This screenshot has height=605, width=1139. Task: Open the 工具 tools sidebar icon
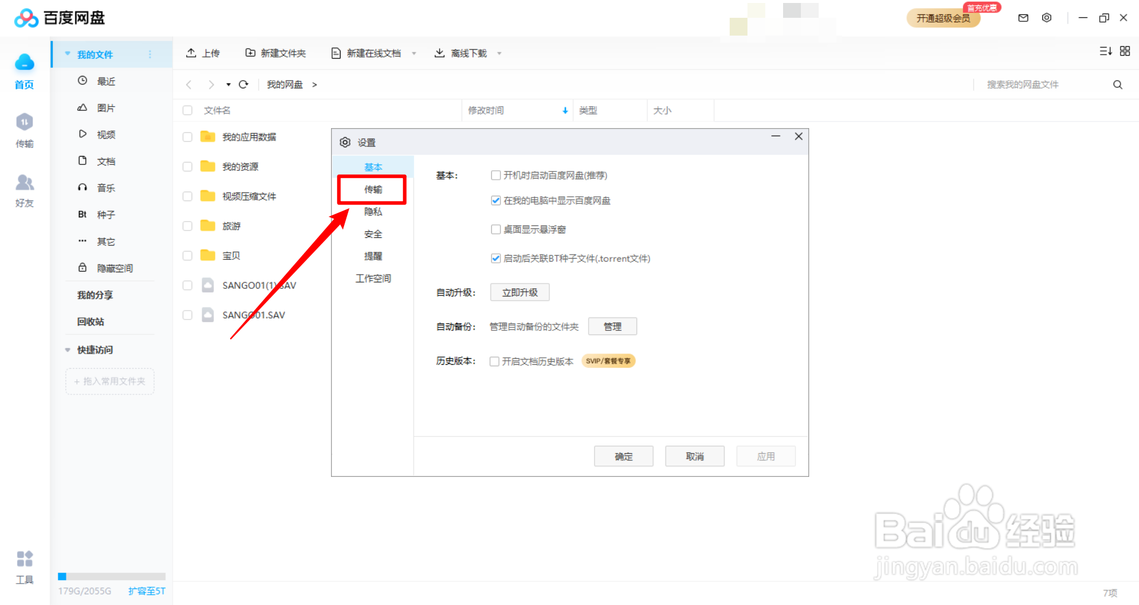[x=24, y=565]
